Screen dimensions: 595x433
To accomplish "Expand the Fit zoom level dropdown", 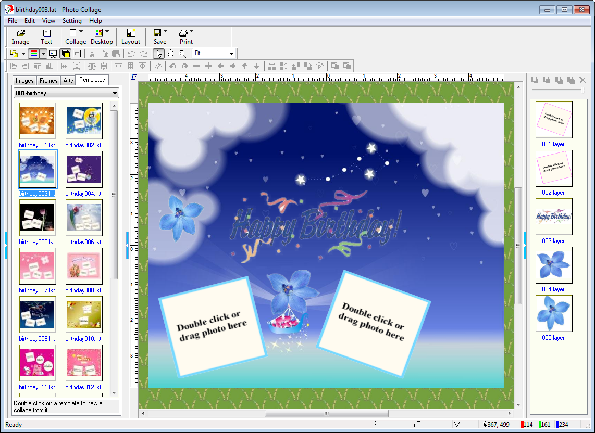I will 231,54.
